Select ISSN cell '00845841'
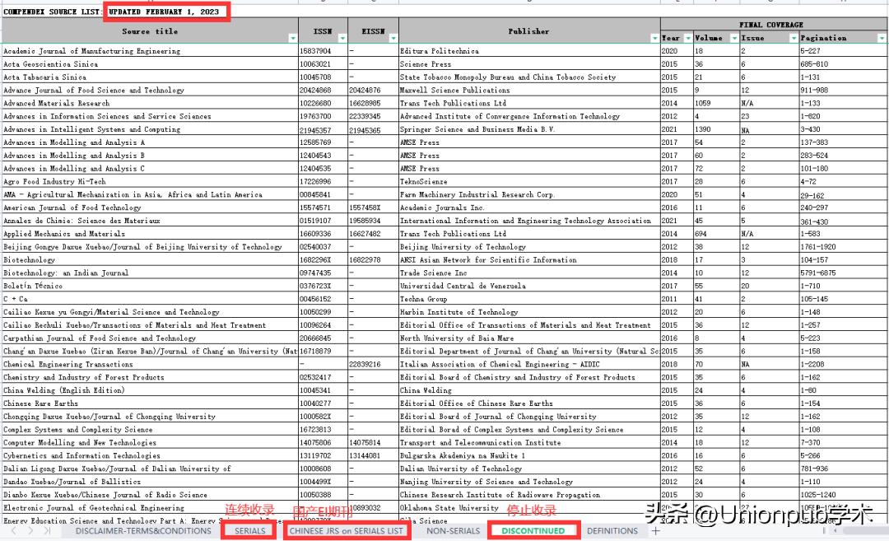The width and height of the screenshot is (889, 541). point(323,194)
